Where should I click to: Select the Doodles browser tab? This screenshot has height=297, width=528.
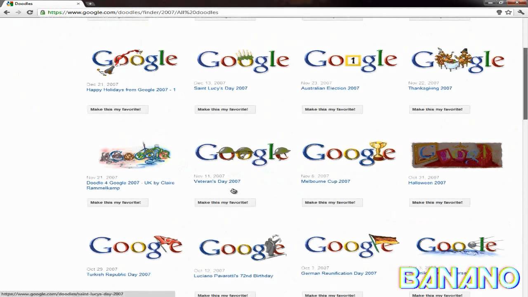click(x=42, y=4)
